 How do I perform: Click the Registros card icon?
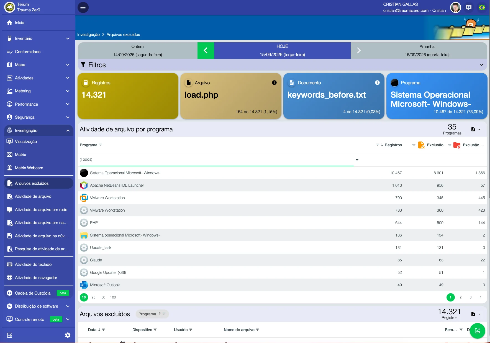coord(86,83)
